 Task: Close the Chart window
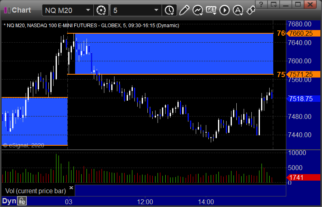point(310,4)
